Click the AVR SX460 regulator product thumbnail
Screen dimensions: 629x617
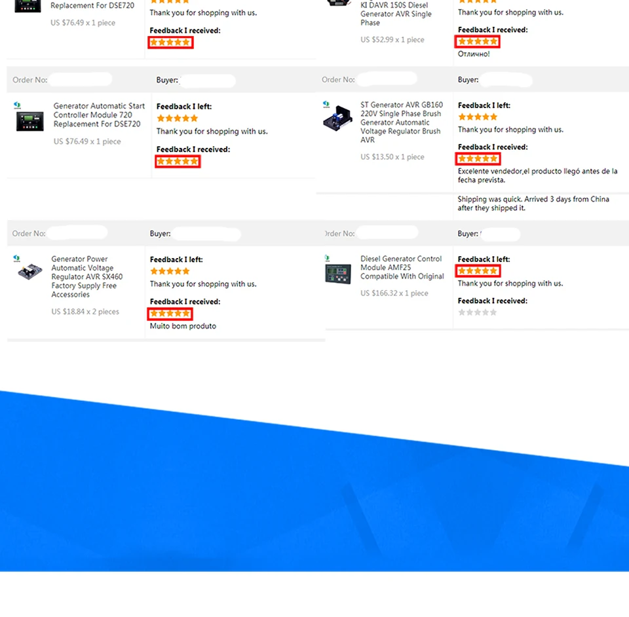[x=30, y=272]
